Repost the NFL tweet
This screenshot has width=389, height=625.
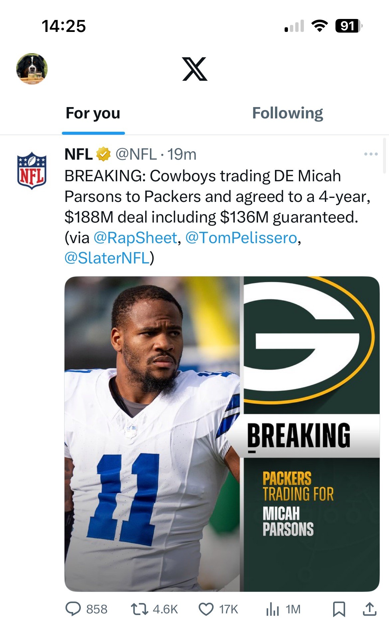click(139, 609)
